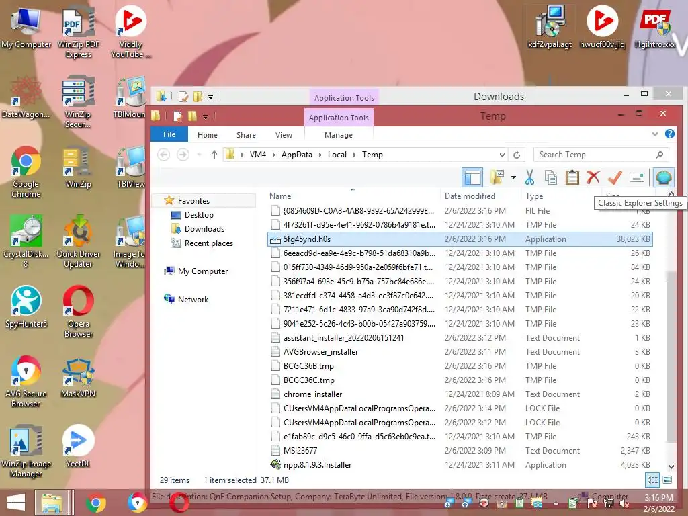688x516 pixels.
Task: Open the Share ribbon tab
Action: (246, 134)
